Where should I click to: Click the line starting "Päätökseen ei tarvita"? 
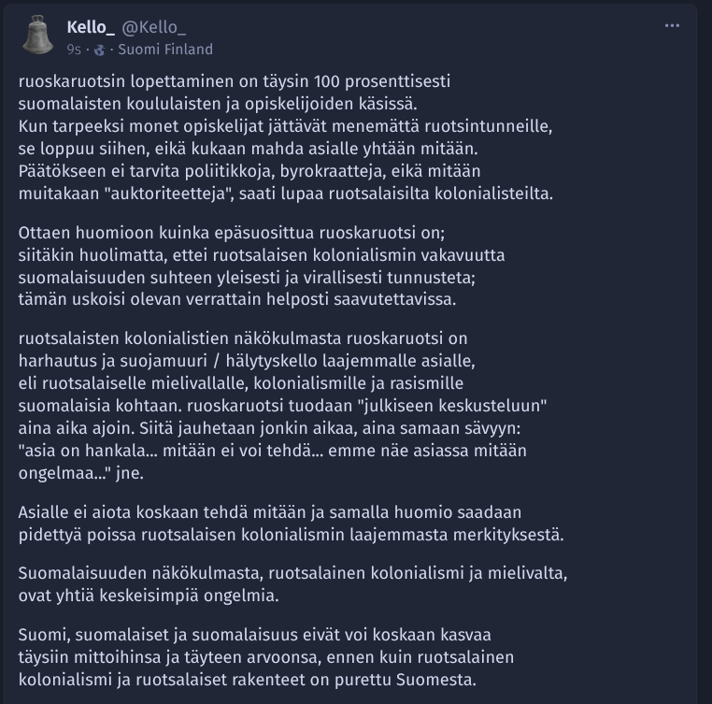(x=249, y=171)
